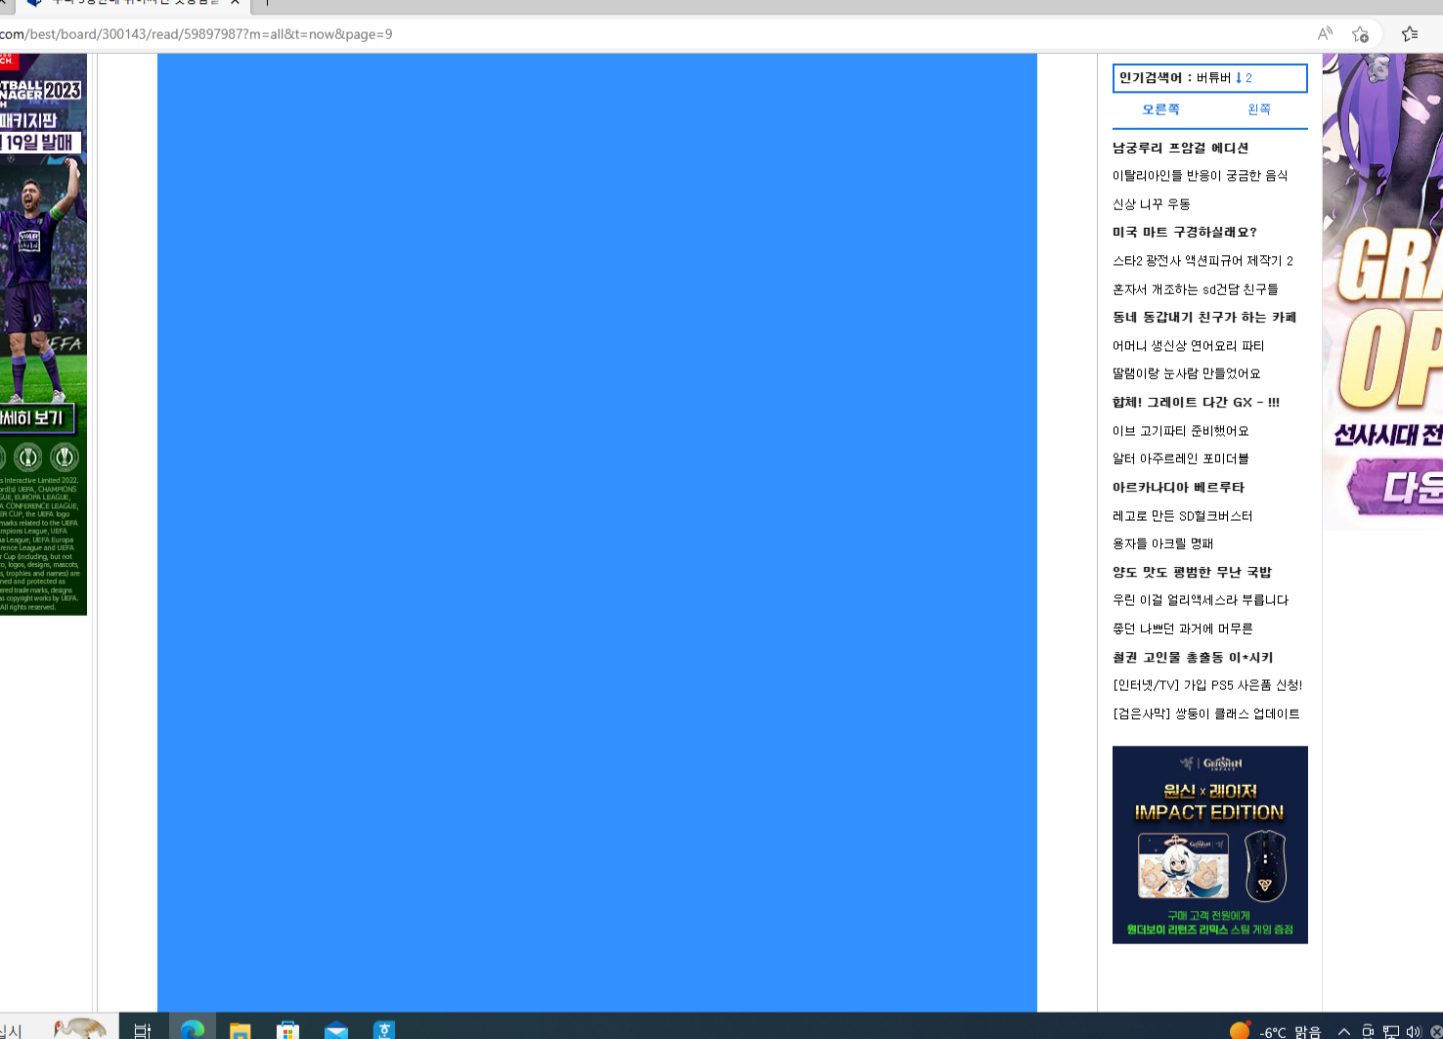Click the Genshin x Razer Impact Edition banner
Image resolution: width=1443 pixels, height=1039 pixels.
coord(1209,844)
